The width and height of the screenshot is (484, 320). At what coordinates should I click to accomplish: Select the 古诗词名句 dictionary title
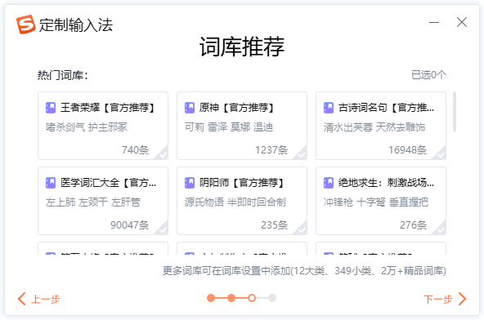pyautogui.click(x=386, y=108)
